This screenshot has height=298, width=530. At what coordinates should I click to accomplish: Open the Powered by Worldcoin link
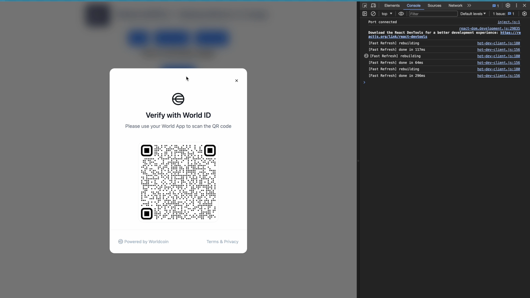(x=143, y=242)
